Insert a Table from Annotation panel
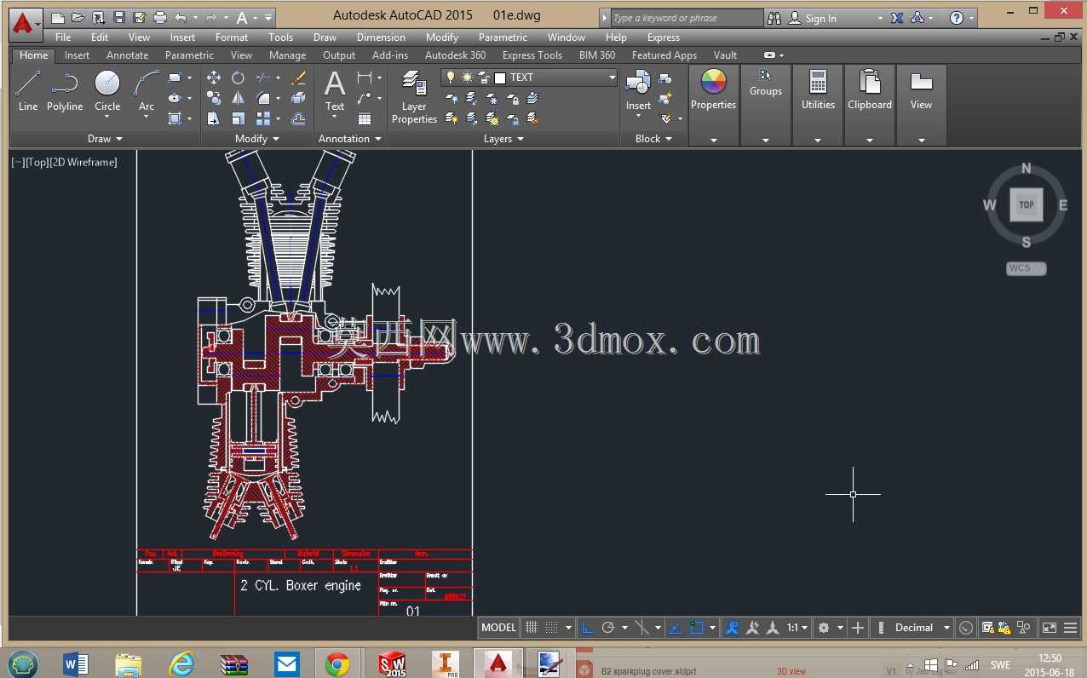This screenshot has width=1087, height=678. click(x=365, y=118)
